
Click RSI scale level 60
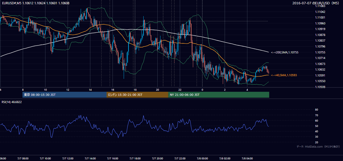(316, 120)
